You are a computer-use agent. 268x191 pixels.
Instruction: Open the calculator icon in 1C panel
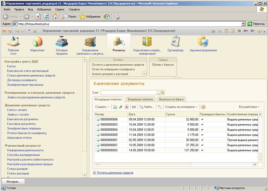click(226, 31)
